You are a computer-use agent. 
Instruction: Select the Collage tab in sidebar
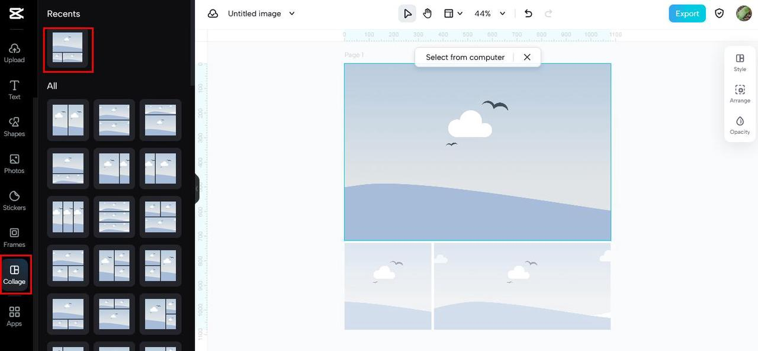[x=14, y=275]
